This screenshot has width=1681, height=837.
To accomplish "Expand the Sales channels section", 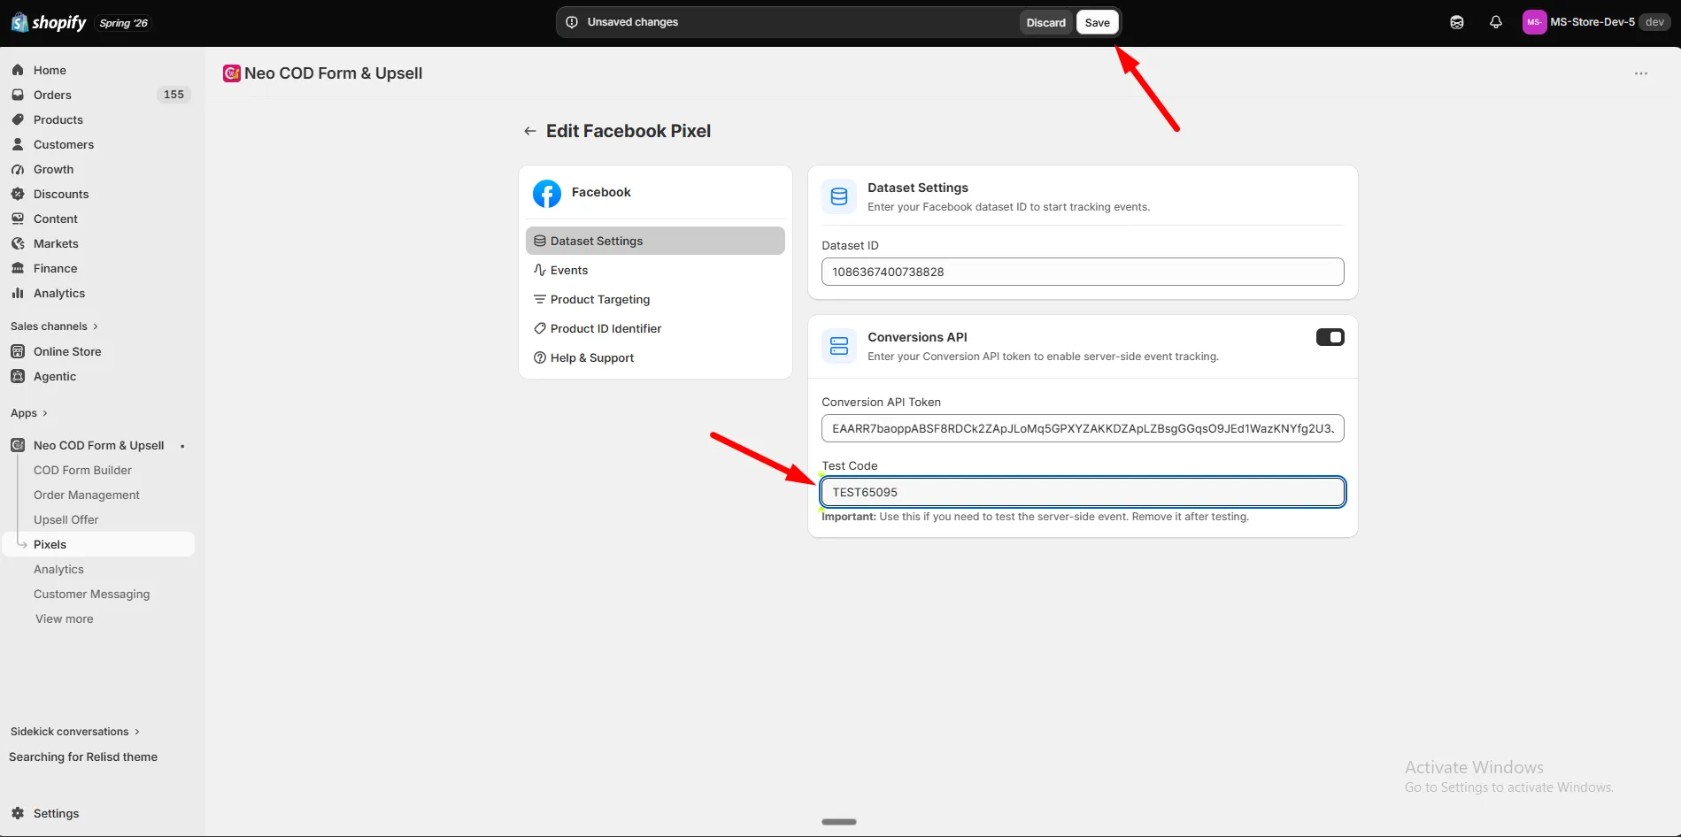I will coord(54,326).
